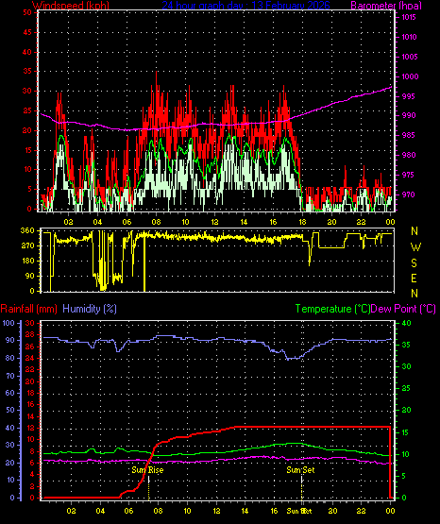Screen dimensions: 440x524
Task: Click the 50 value on the windspeed axis
Action: 27,12
